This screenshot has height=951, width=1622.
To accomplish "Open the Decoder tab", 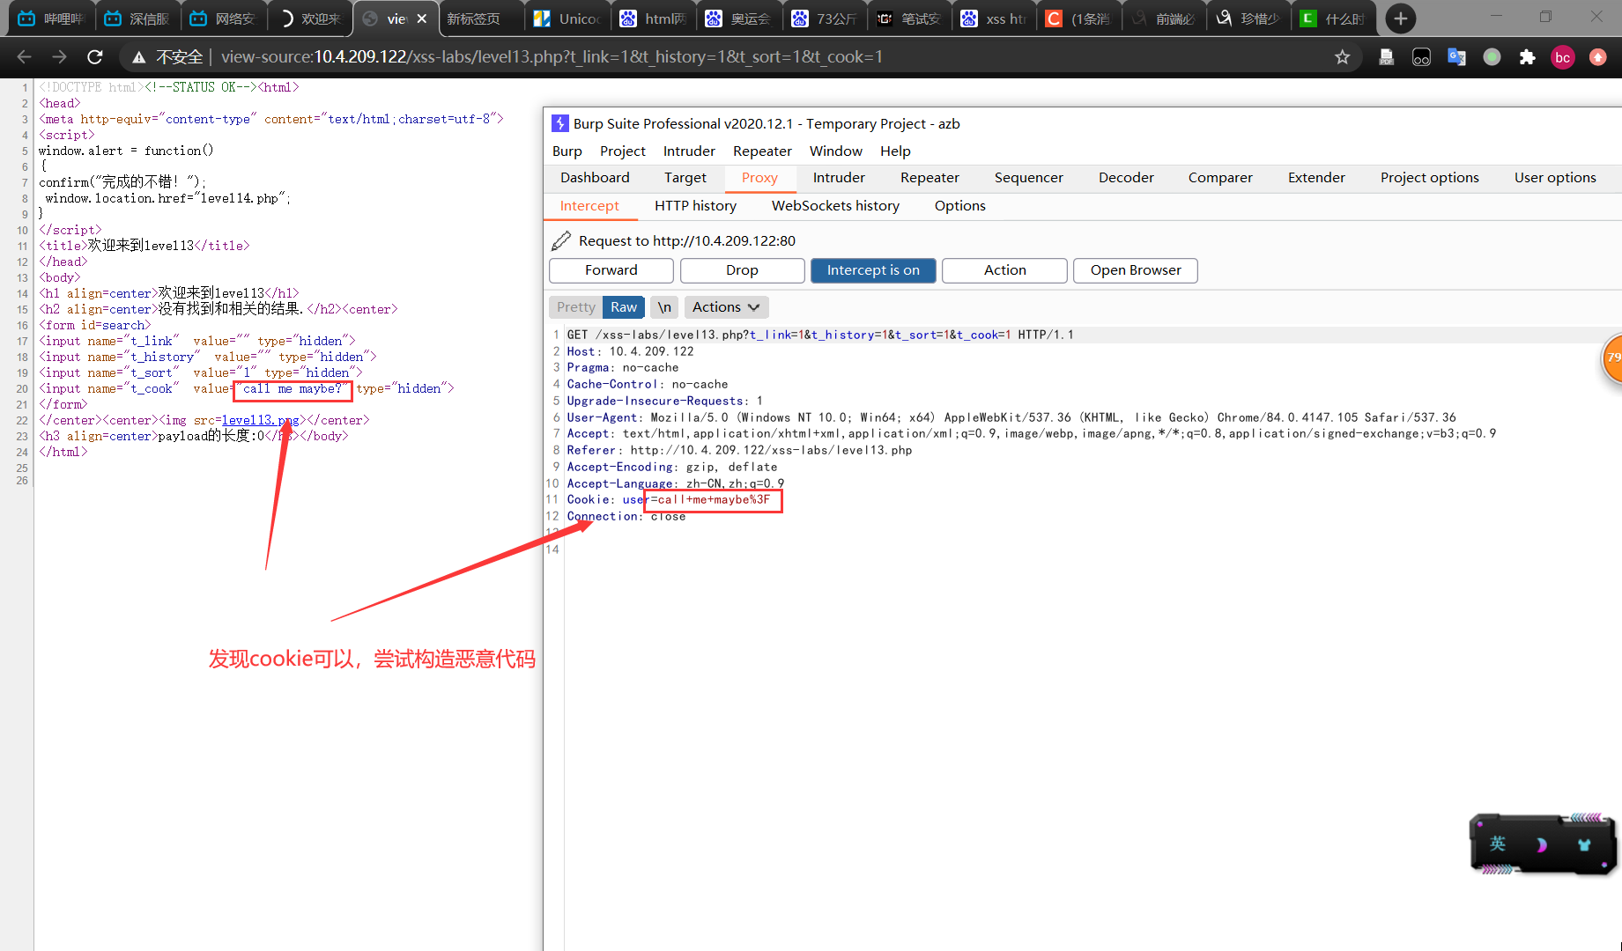I will [x=1126, y=178].
